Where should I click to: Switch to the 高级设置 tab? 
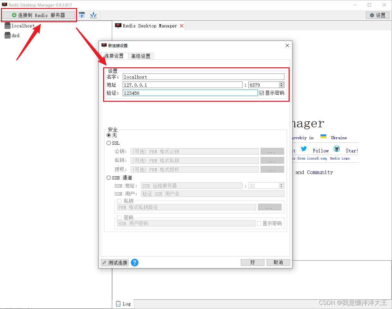coord(141,56)
